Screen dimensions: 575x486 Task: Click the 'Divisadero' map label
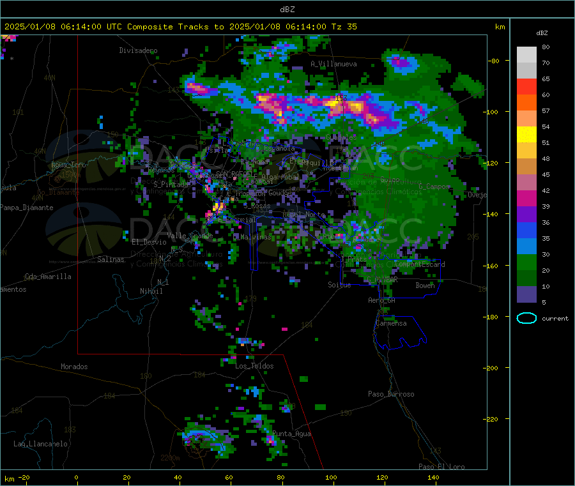coord(138,50)
